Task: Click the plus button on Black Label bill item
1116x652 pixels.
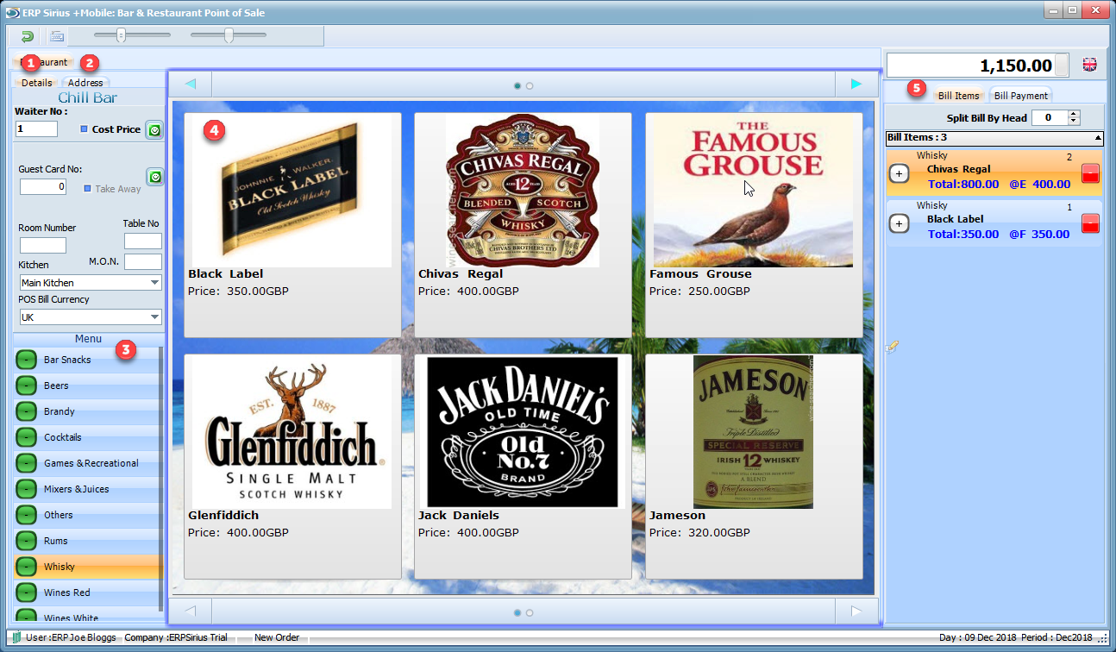Action: click(x=899, y=223)
